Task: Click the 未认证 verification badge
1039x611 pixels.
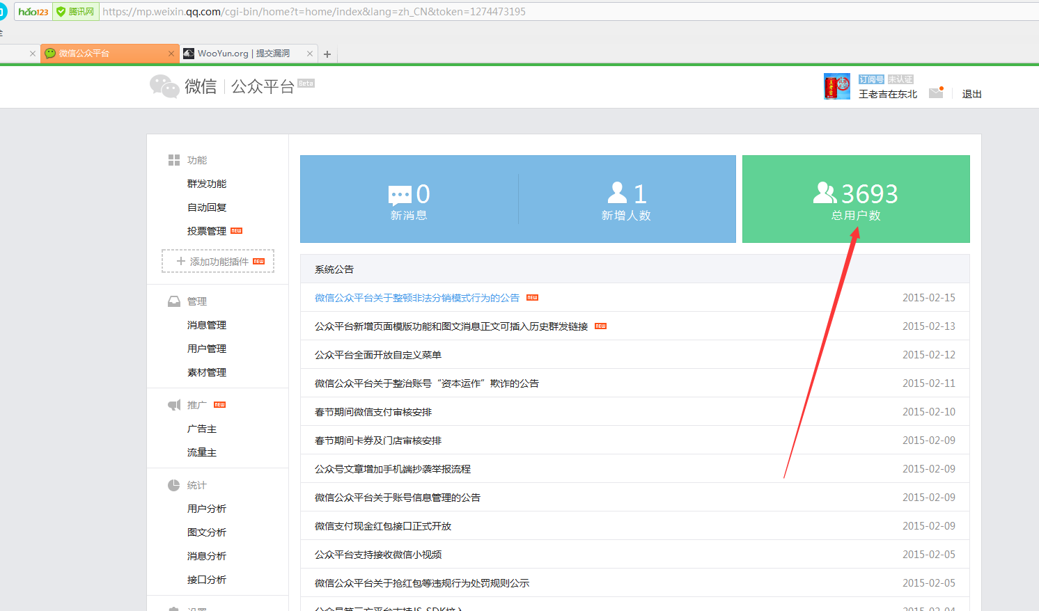Action: 900,79
